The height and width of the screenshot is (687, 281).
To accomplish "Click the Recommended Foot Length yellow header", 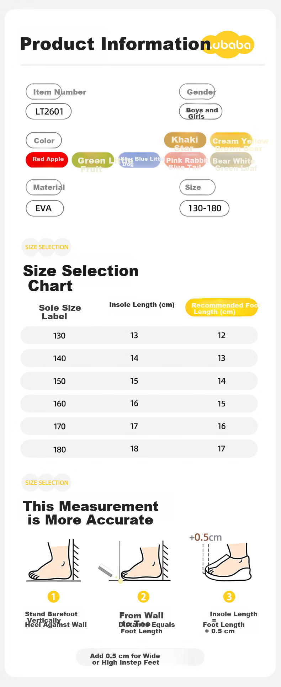I will pyautogui.click(x=221, y=308).
